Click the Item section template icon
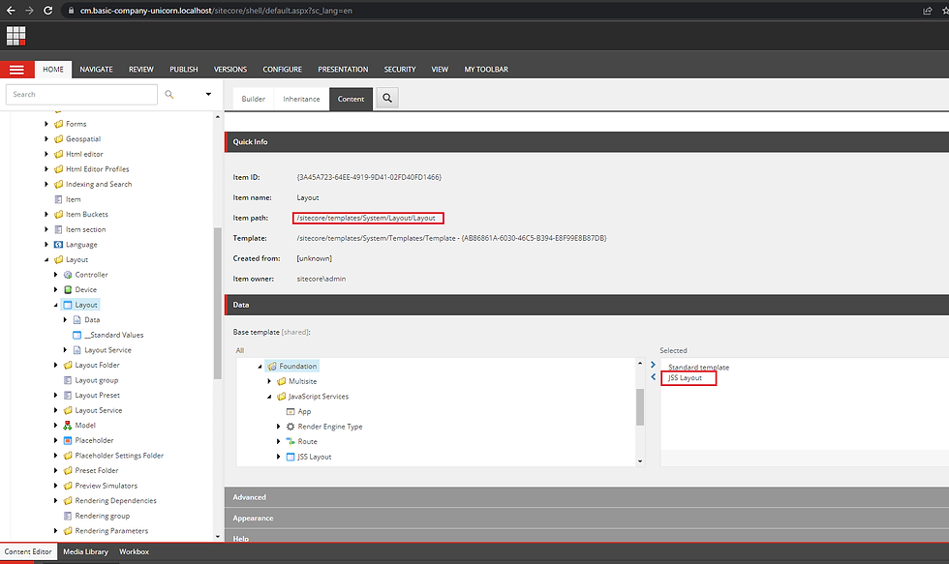Image resolution: width=949 pixels, height=564 pixels. tap(59, 229)
